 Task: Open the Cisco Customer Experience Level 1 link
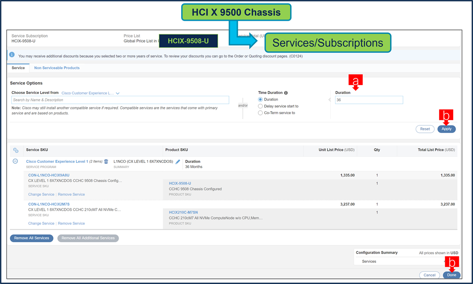point(57,161)
